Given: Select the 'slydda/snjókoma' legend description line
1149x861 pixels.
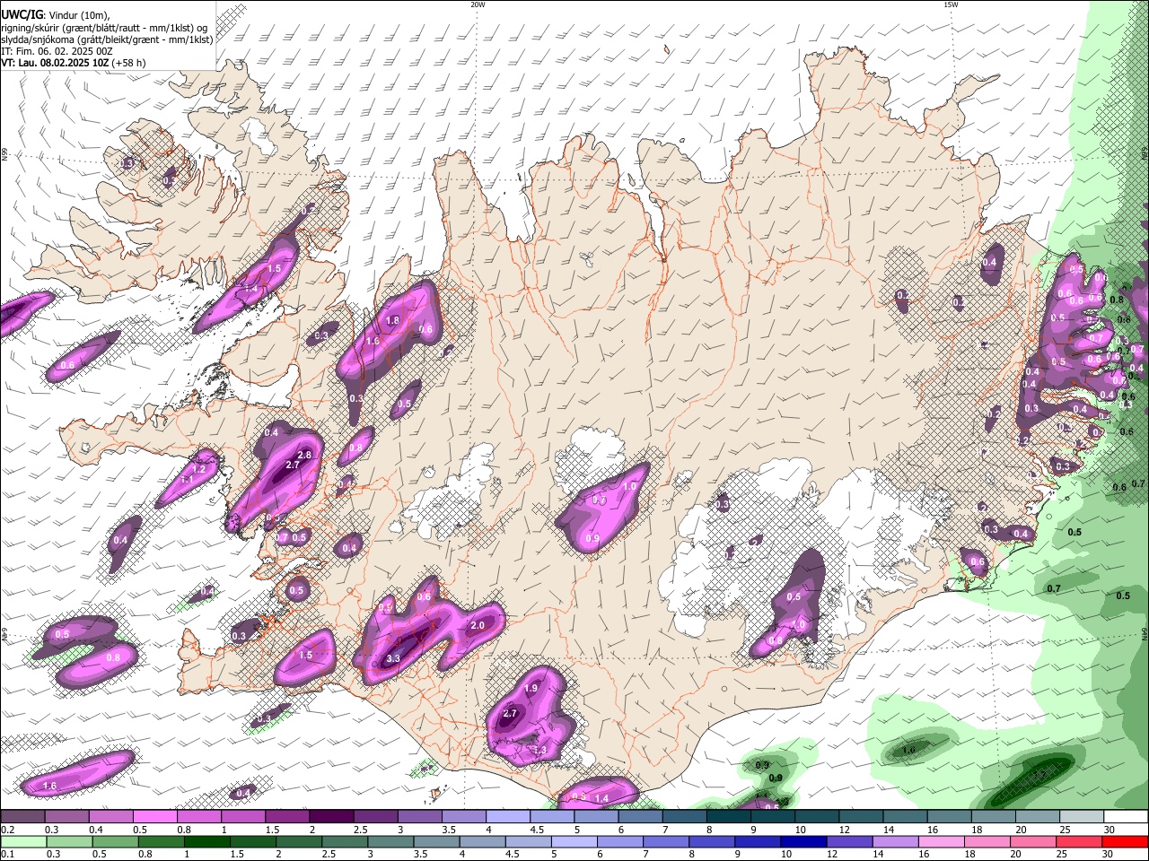Looking at the screenshot, I should [107, 39].
